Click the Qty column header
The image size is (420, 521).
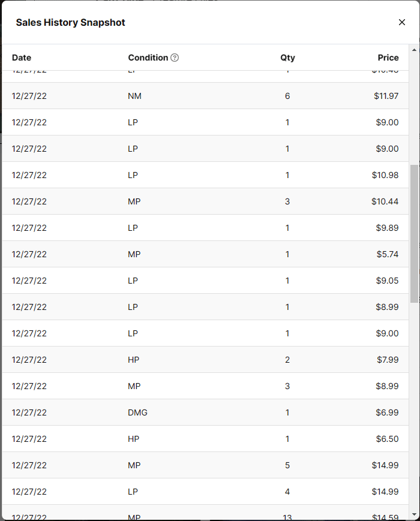[x=287, y=58]
